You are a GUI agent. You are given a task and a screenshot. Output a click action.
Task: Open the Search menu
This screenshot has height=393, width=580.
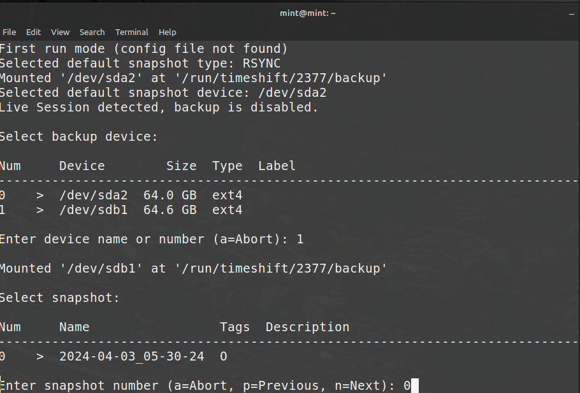92,32
